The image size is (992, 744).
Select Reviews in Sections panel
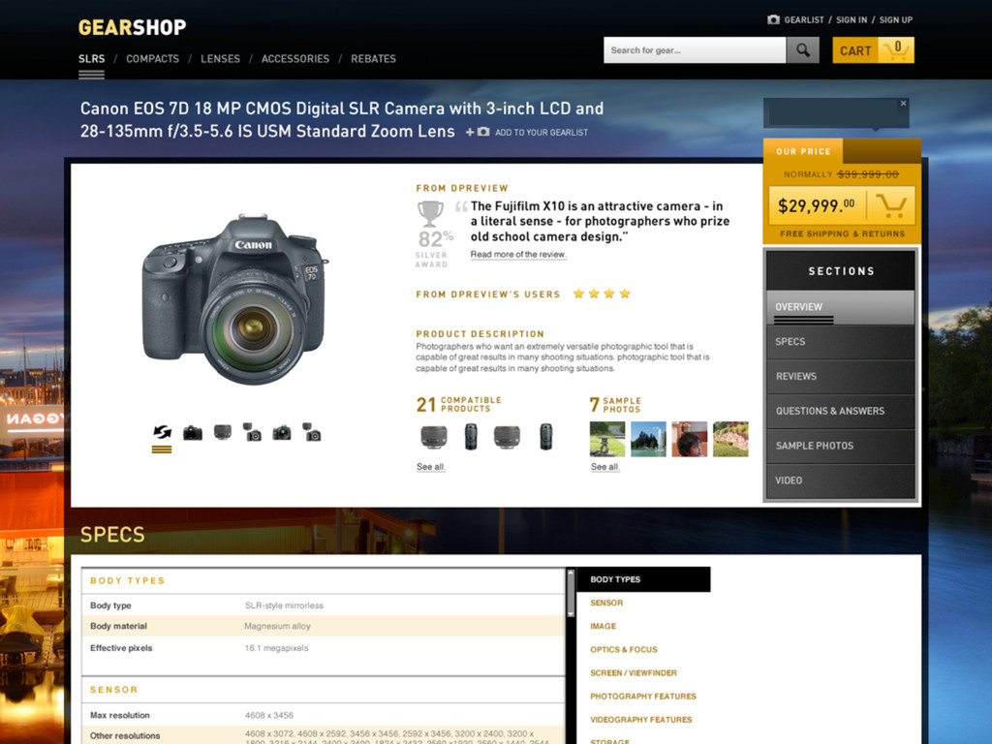pyautogui.click(x=841, y=377)
